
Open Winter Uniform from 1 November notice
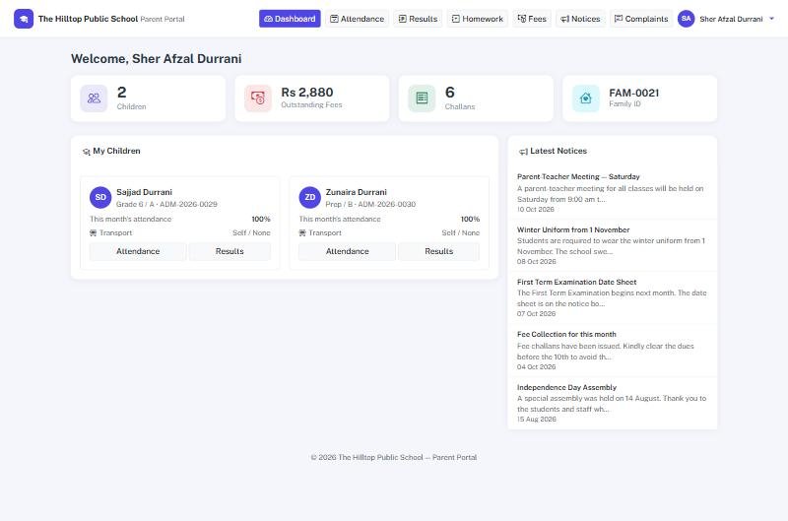[573, 229]
